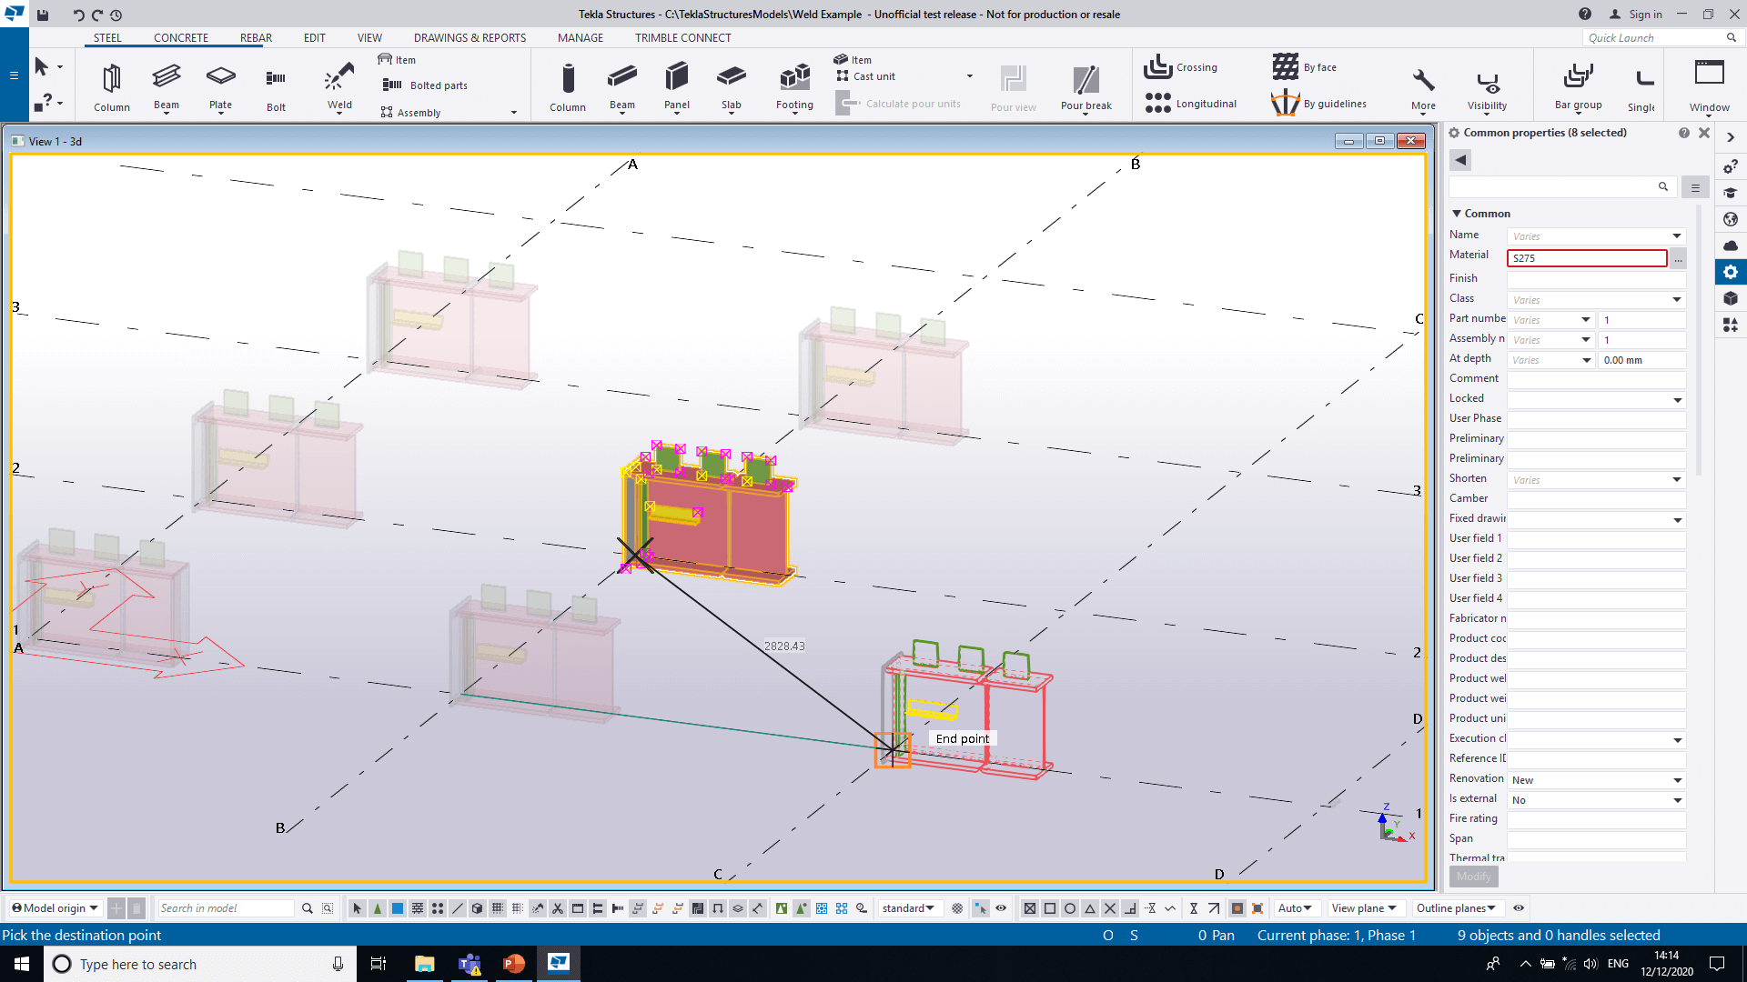1747x982 pixels.
Task: Toggle snap to intersection points X switch
Action: [1109, 908]
